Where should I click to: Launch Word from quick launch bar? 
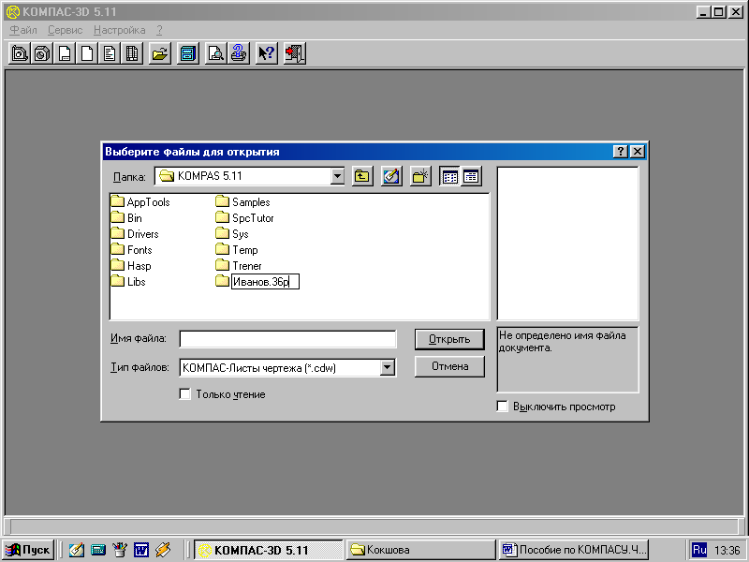tap(141, 550)
